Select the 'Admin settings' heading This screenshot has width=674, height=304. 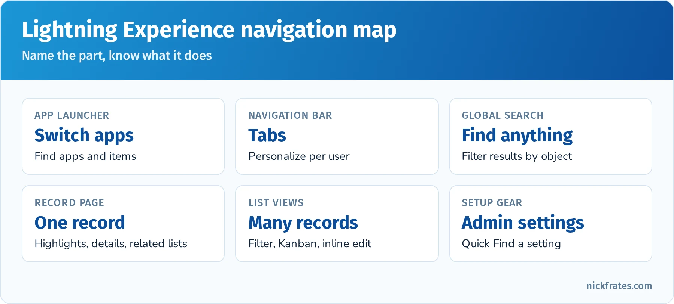tap(523, 223)
